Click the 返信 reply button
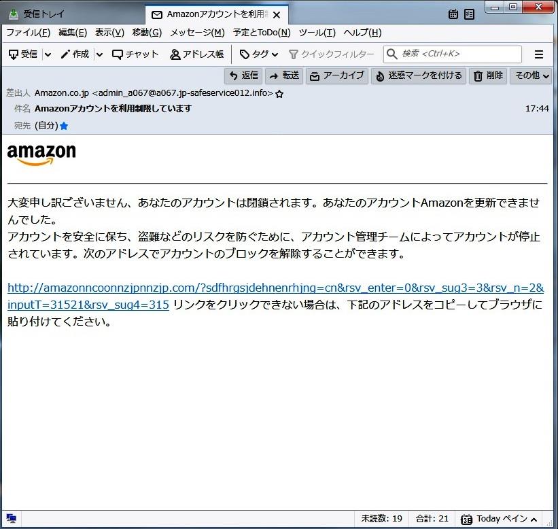The height and width of the screenshot is (529, 558). point(243,75)
